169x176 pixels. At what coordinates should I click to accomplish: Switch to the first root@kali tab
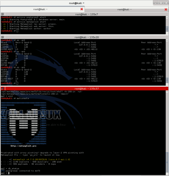coord(40,9)
